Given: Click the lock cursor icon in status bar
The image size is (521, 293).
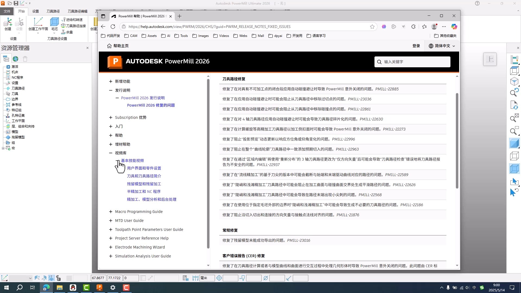Looking at the screenshot, I should coord(58,278).
